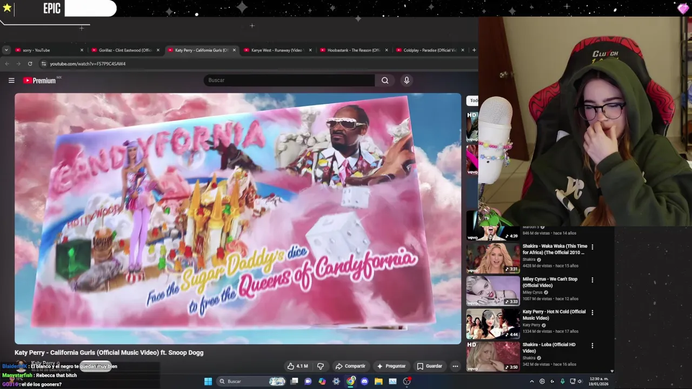The width and height of the screenshot is (692, 389).
Task: Open Shakira Waka Waka thumbnail
Action: pyautogui.click(x=493, y=258)
